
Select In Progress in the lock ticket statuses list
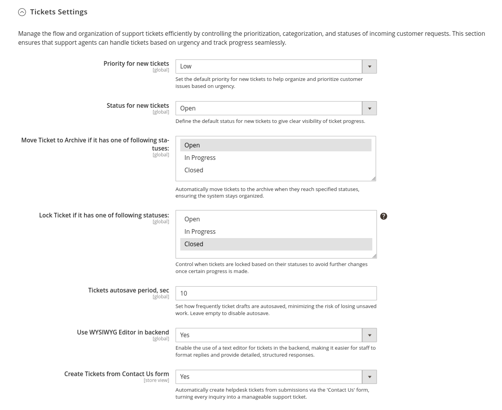tap(275, 231)
